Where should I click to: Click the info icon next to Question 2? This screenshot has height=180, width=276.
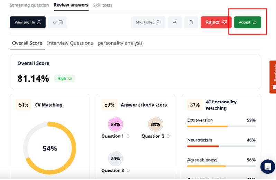(x=168, y=136)
